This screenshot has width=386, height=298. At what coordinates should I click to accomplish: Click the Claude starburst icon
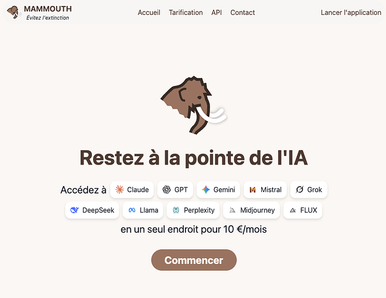(119, 190)
